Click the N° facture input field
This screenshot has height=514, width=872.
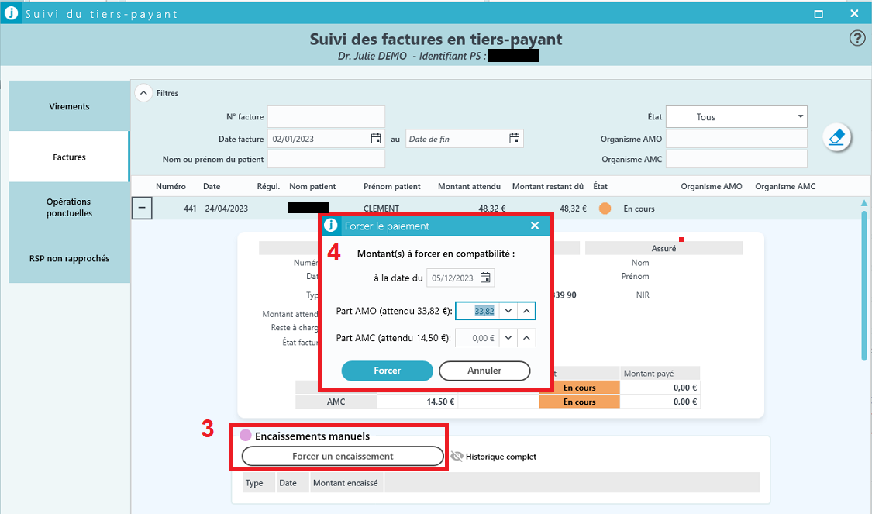click(x=326, y=117)
